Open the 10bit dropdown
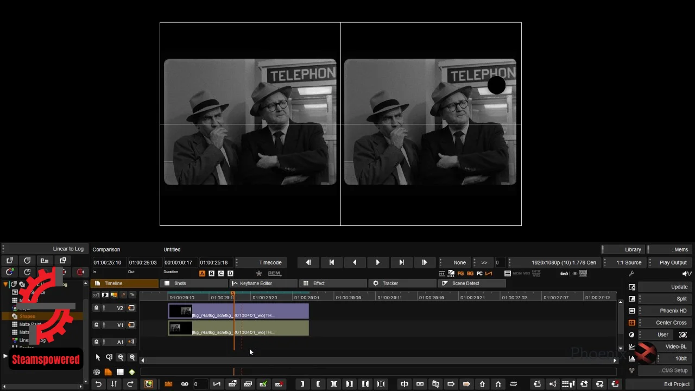The image size is (695, 391). (x=675, y=358)
